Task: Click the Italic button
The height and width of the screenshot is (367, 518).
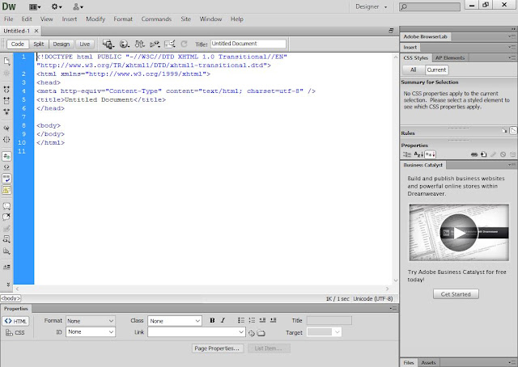Action: pos(223,320)
